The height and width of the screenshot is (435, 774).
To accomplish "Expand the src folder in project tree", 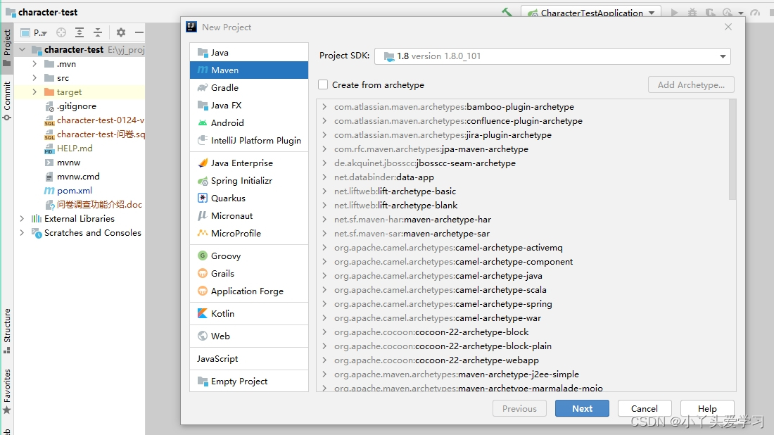I will click(x=34, y=78).
